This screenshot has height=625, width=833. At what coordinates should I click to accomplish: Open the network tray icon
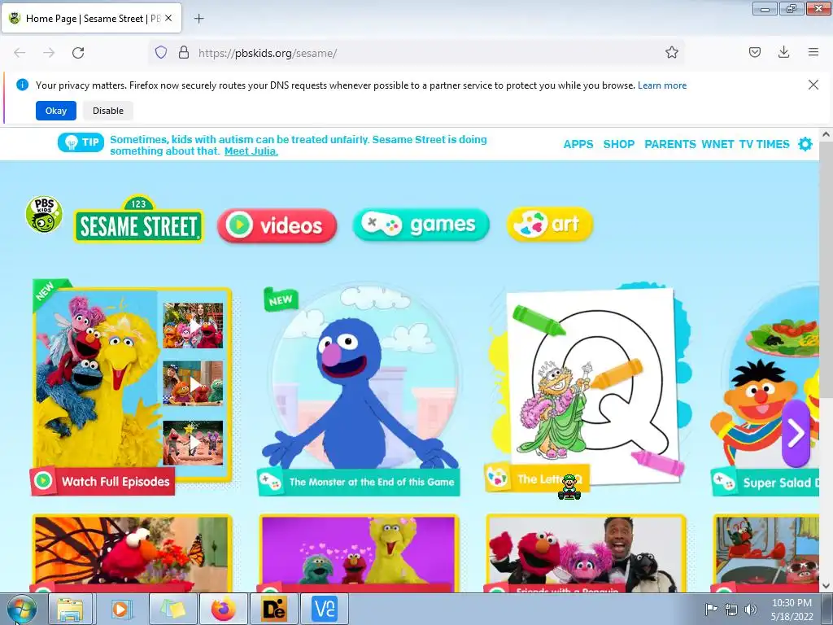tap(731, 610)
